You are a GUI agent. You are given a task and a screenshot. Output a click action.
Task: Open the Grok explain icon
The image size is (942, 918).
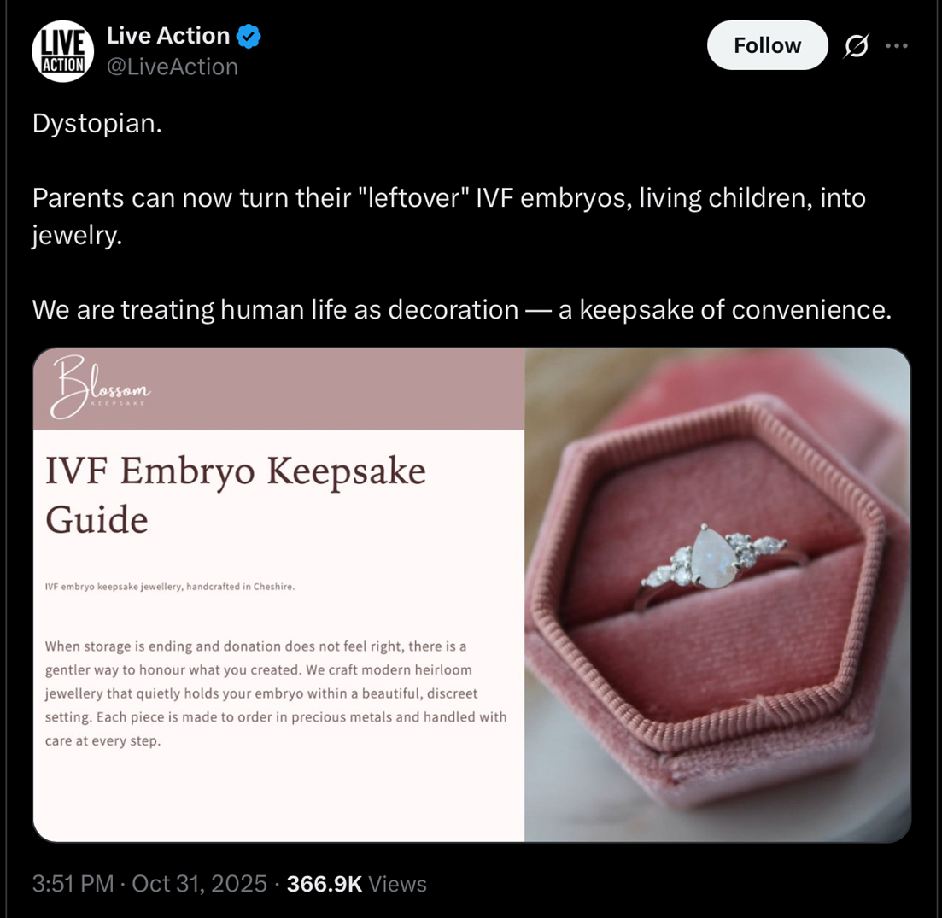coord(856,46)
